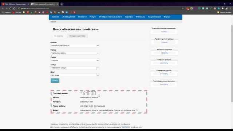The width and height of the screenshot is (233, 131).
Task: Open the Форум menu item
Action: [x=167, y=17]
